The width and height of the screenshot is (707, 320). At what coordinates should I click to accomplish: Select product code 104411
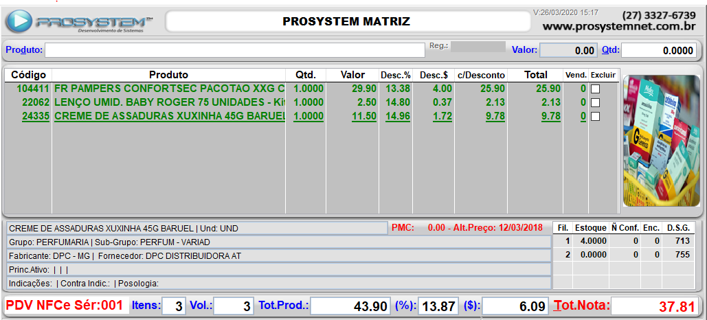point(33,89)
